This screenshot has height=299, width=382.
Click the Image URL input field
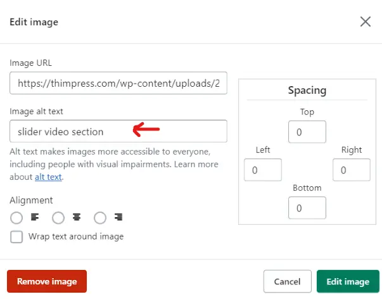tap(118, 83)
